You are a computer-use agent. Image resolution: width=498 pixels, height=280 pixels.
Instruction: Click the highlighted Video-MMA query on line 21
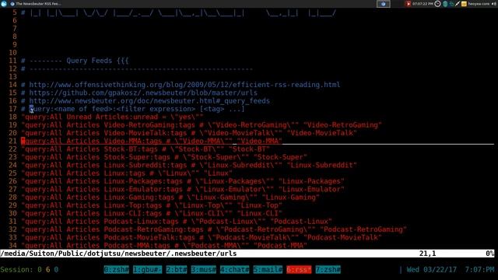(x=152, y=141)
